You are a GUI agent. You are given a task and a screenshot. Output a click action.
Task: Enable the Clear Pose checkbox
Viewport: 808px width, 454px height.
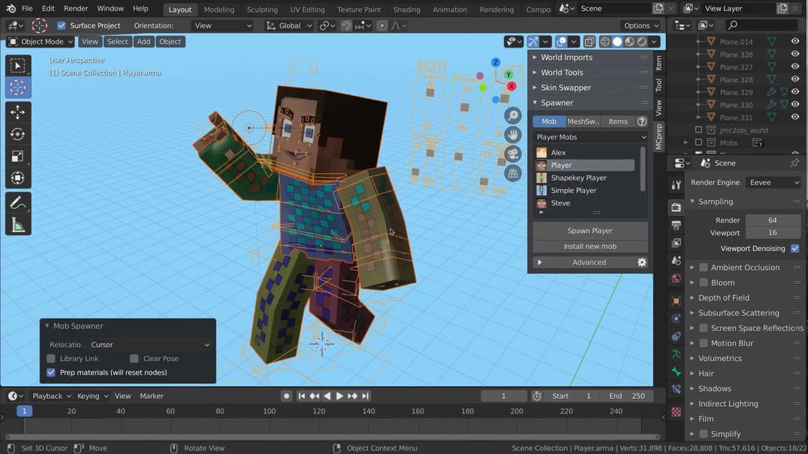click(x=134, y=358)
